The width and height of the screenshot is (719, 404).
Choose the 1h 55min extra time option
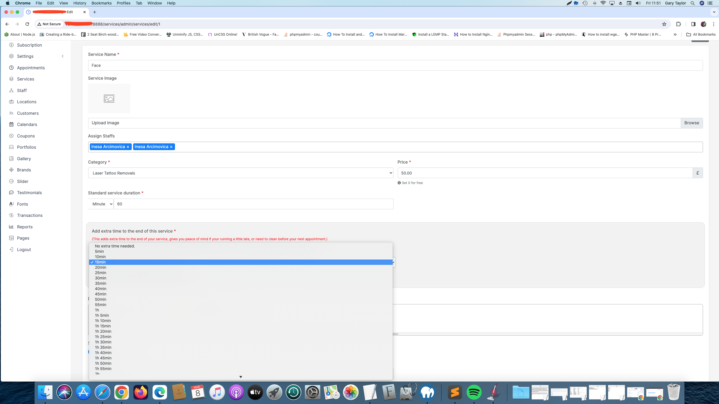tap(241, 369)
